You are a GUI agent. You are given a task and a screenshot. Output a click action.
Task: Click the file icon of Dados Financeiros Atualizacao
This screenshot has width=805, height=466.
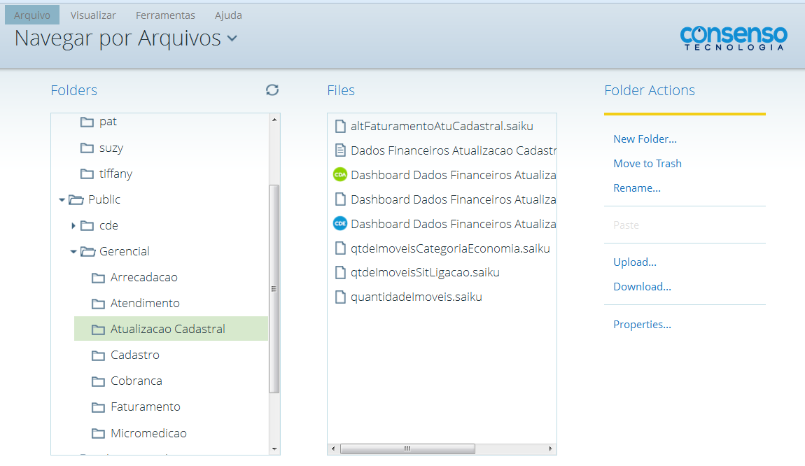[340, 150]
